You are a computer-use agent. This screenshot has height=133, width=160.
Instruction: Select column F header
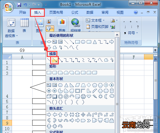coord(134,57)
